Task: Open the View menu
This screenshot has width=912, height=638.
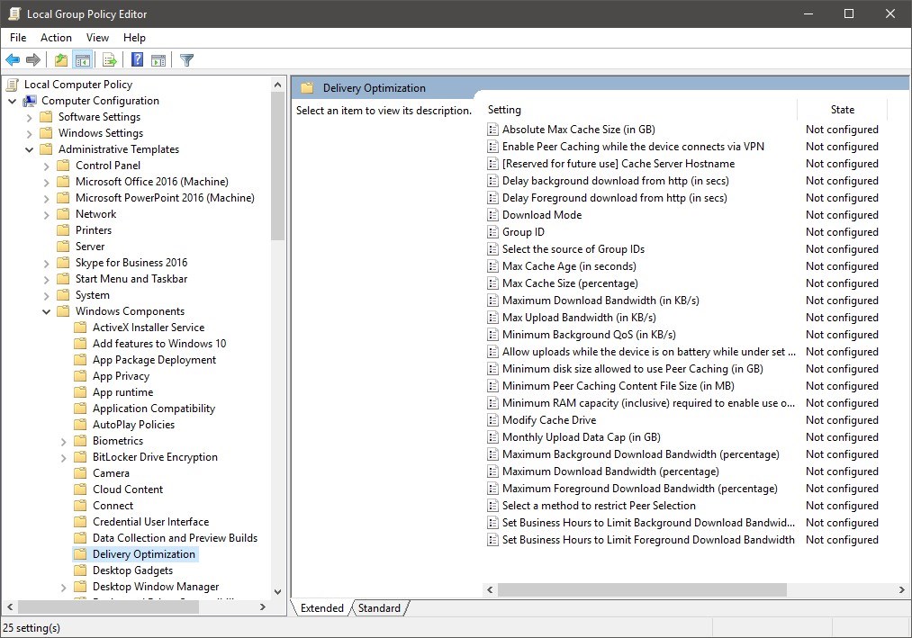Action: (97, 38)
